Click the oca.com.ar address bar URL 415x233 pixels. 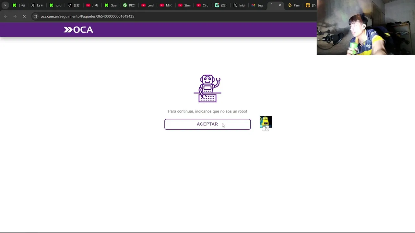coord(87,16)
